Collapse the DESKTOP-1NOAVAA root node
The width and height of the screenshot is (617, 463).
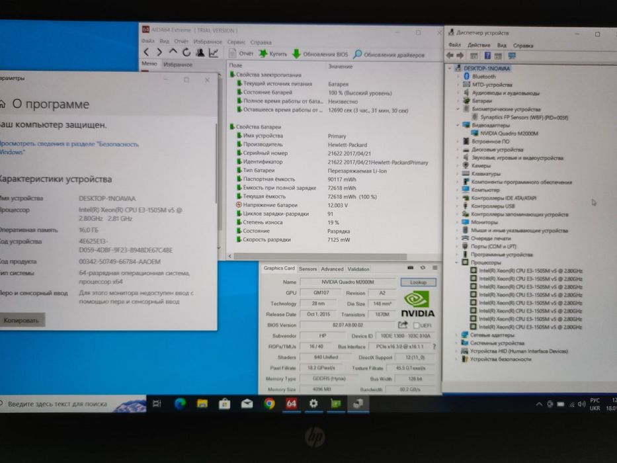tap(450, 68)
